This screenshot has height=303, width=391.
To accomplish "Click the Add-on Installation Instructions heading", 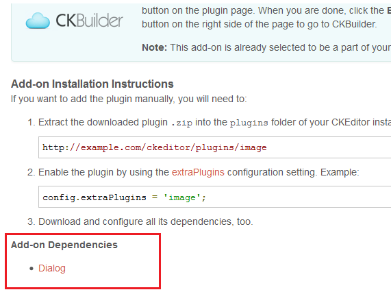I will tap(92, 84).
